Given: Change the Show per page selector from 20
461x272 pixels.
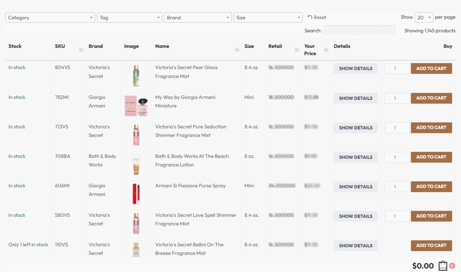Looking at the screenshot, I should [424, 17].
